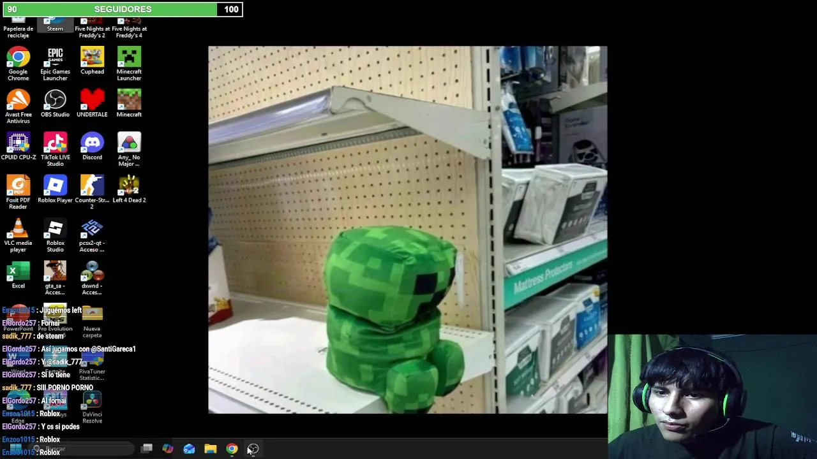
Task: Open Outlook from the taskbar
Action: click(x=189, y=449)
